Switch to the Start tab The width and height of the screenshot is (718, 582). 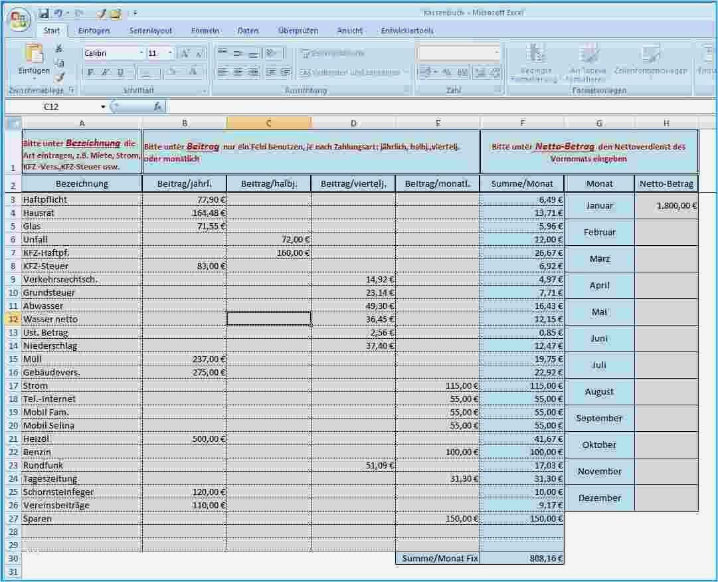pyautogui.click(x=51, y=31)
